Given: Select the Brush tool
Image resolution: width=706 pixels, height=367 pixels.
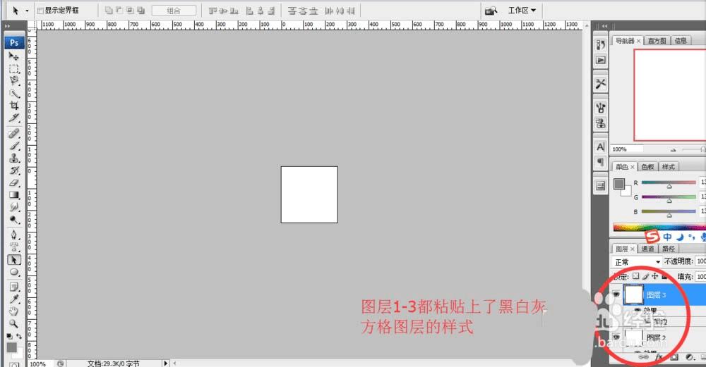Looking at the screenshot, I should 14,146.
